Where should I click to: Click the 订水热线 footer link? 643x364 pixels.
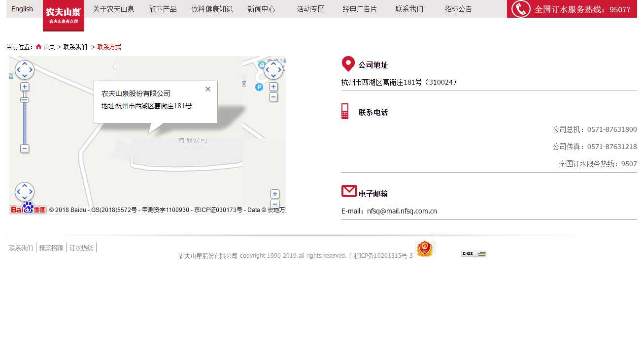tap(81, 248)
